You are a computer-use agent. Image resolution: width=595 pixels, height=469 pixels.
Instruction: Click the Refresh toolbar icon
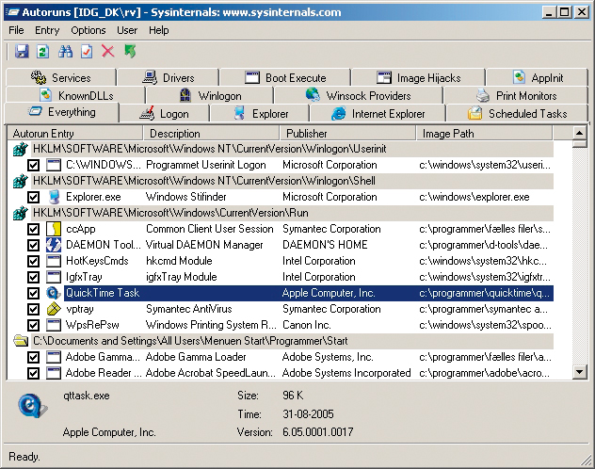(43, 51)
